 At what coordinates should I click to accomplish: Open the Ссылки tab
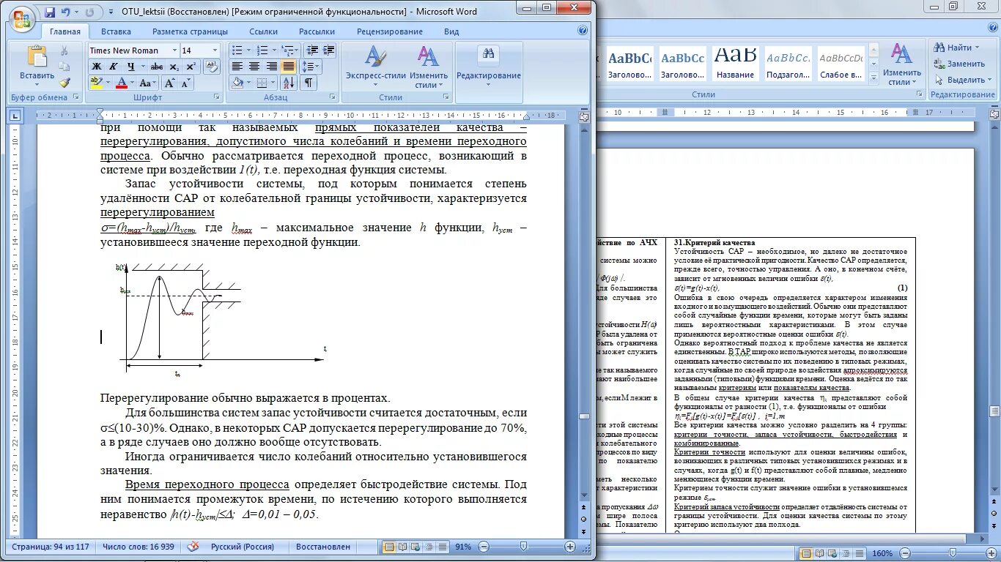click(x=263, y=31)
